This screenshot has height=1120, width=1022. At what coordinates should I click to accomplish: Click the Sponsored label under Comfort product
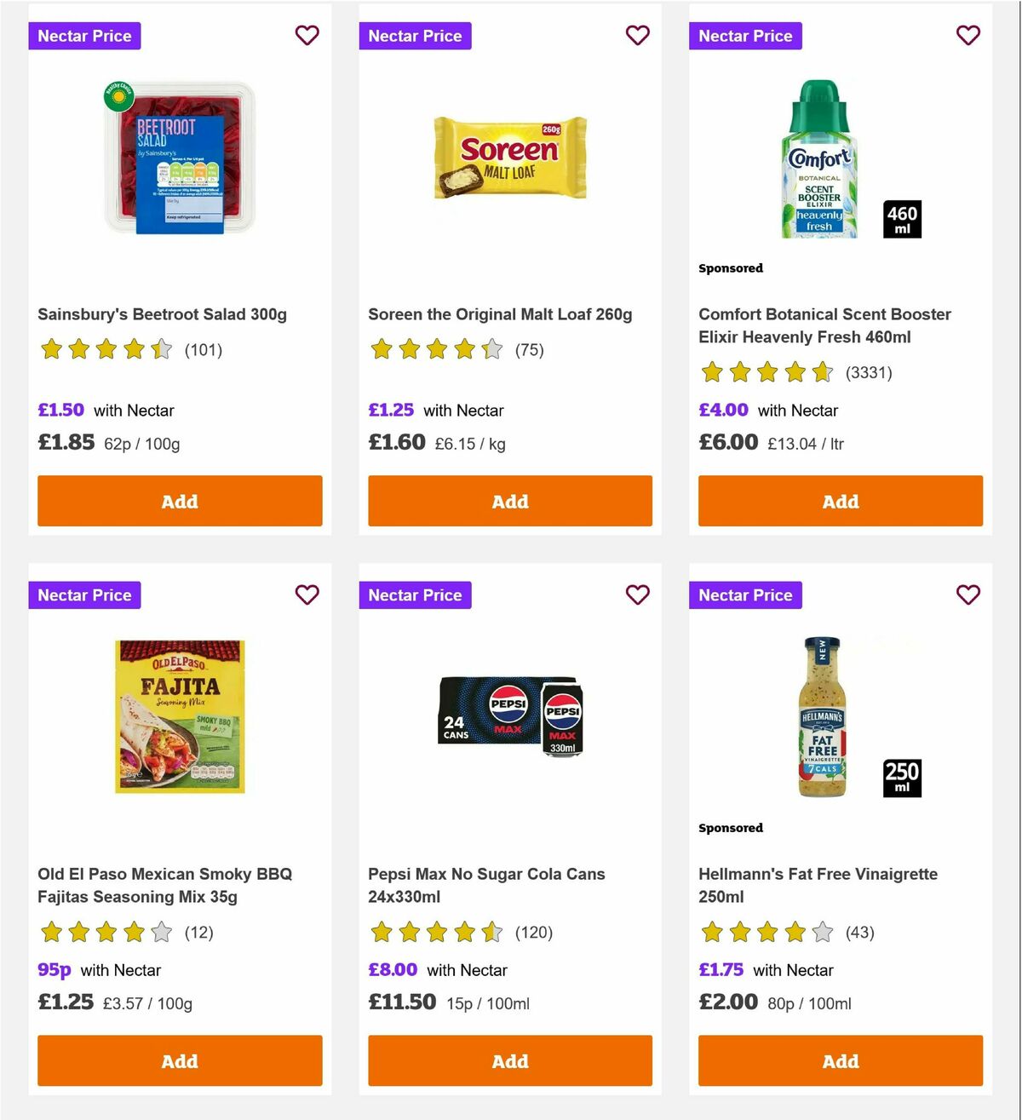coord(730,267)
